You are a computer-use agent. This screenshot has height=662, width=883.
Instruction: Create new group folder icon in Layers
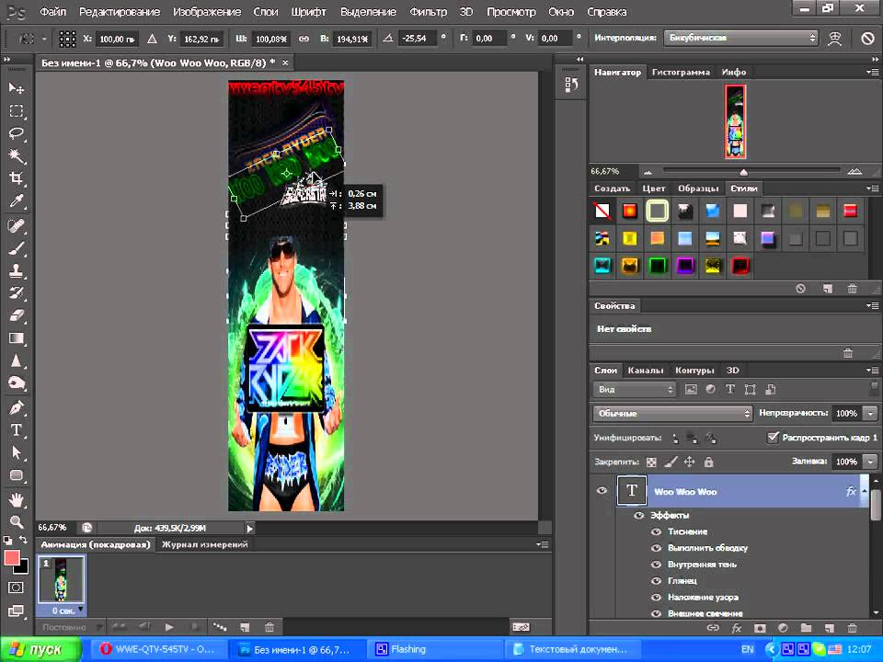(x=806, y=628)
